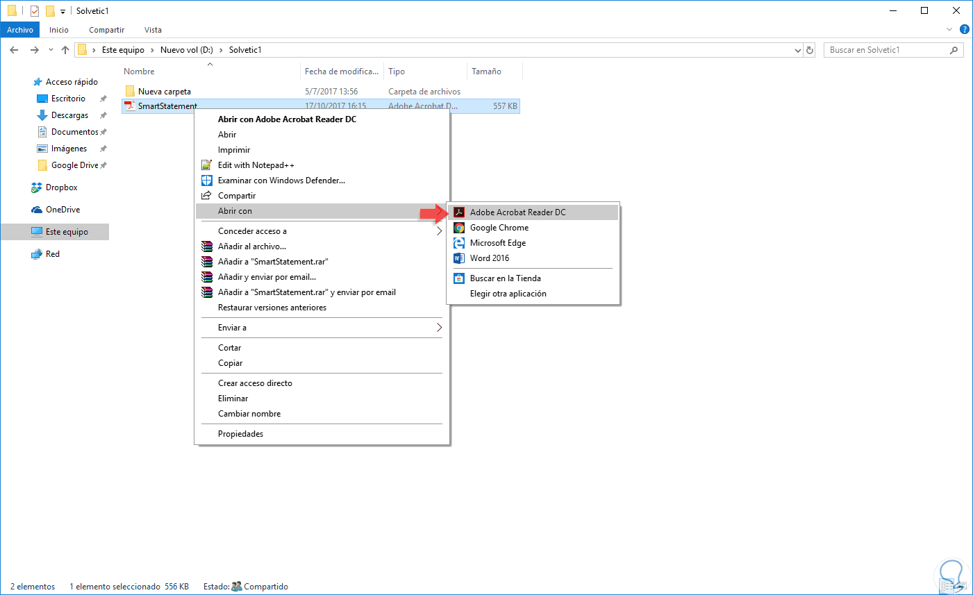This screenshot has width=973, height=595.
Task: Open Customize Quick Access Toolbar dropdown
Action: point(63,11)
